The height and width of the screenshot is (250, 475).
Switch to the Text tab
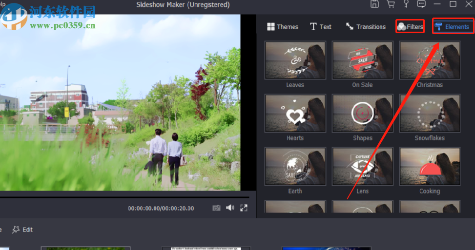click(321, 27)
